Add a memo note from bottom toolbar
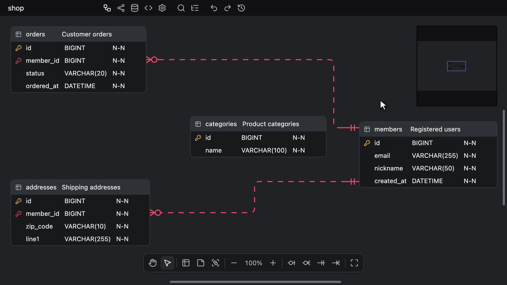 click(x=201, y=263)
